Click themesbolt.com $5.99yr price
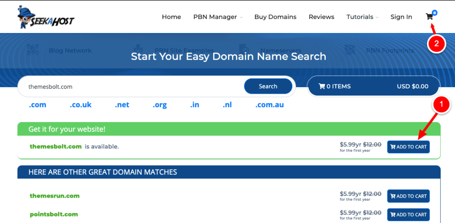The height and width of the screenshot is (223, 455). [350, 144]
